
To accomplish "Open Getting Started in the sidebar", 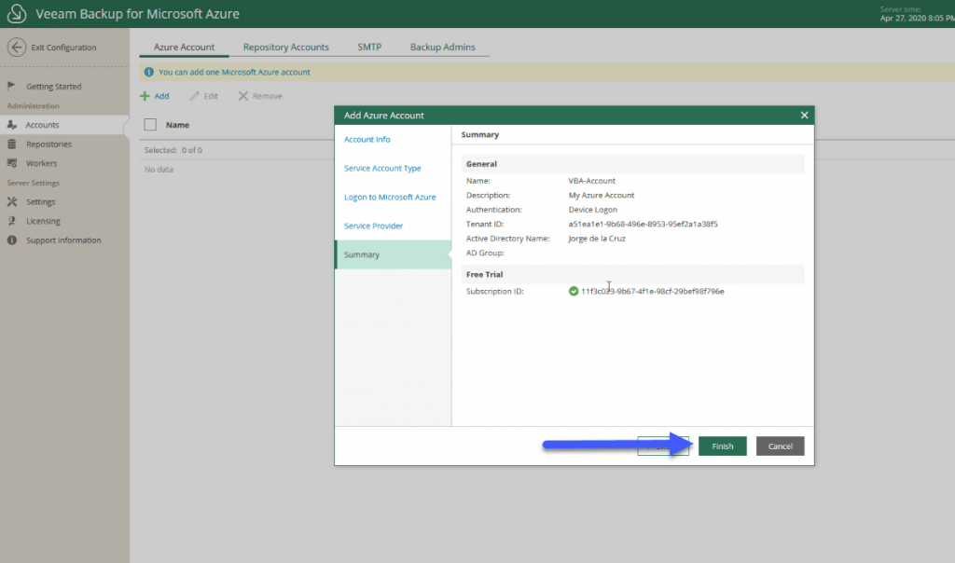I will 53,87.
